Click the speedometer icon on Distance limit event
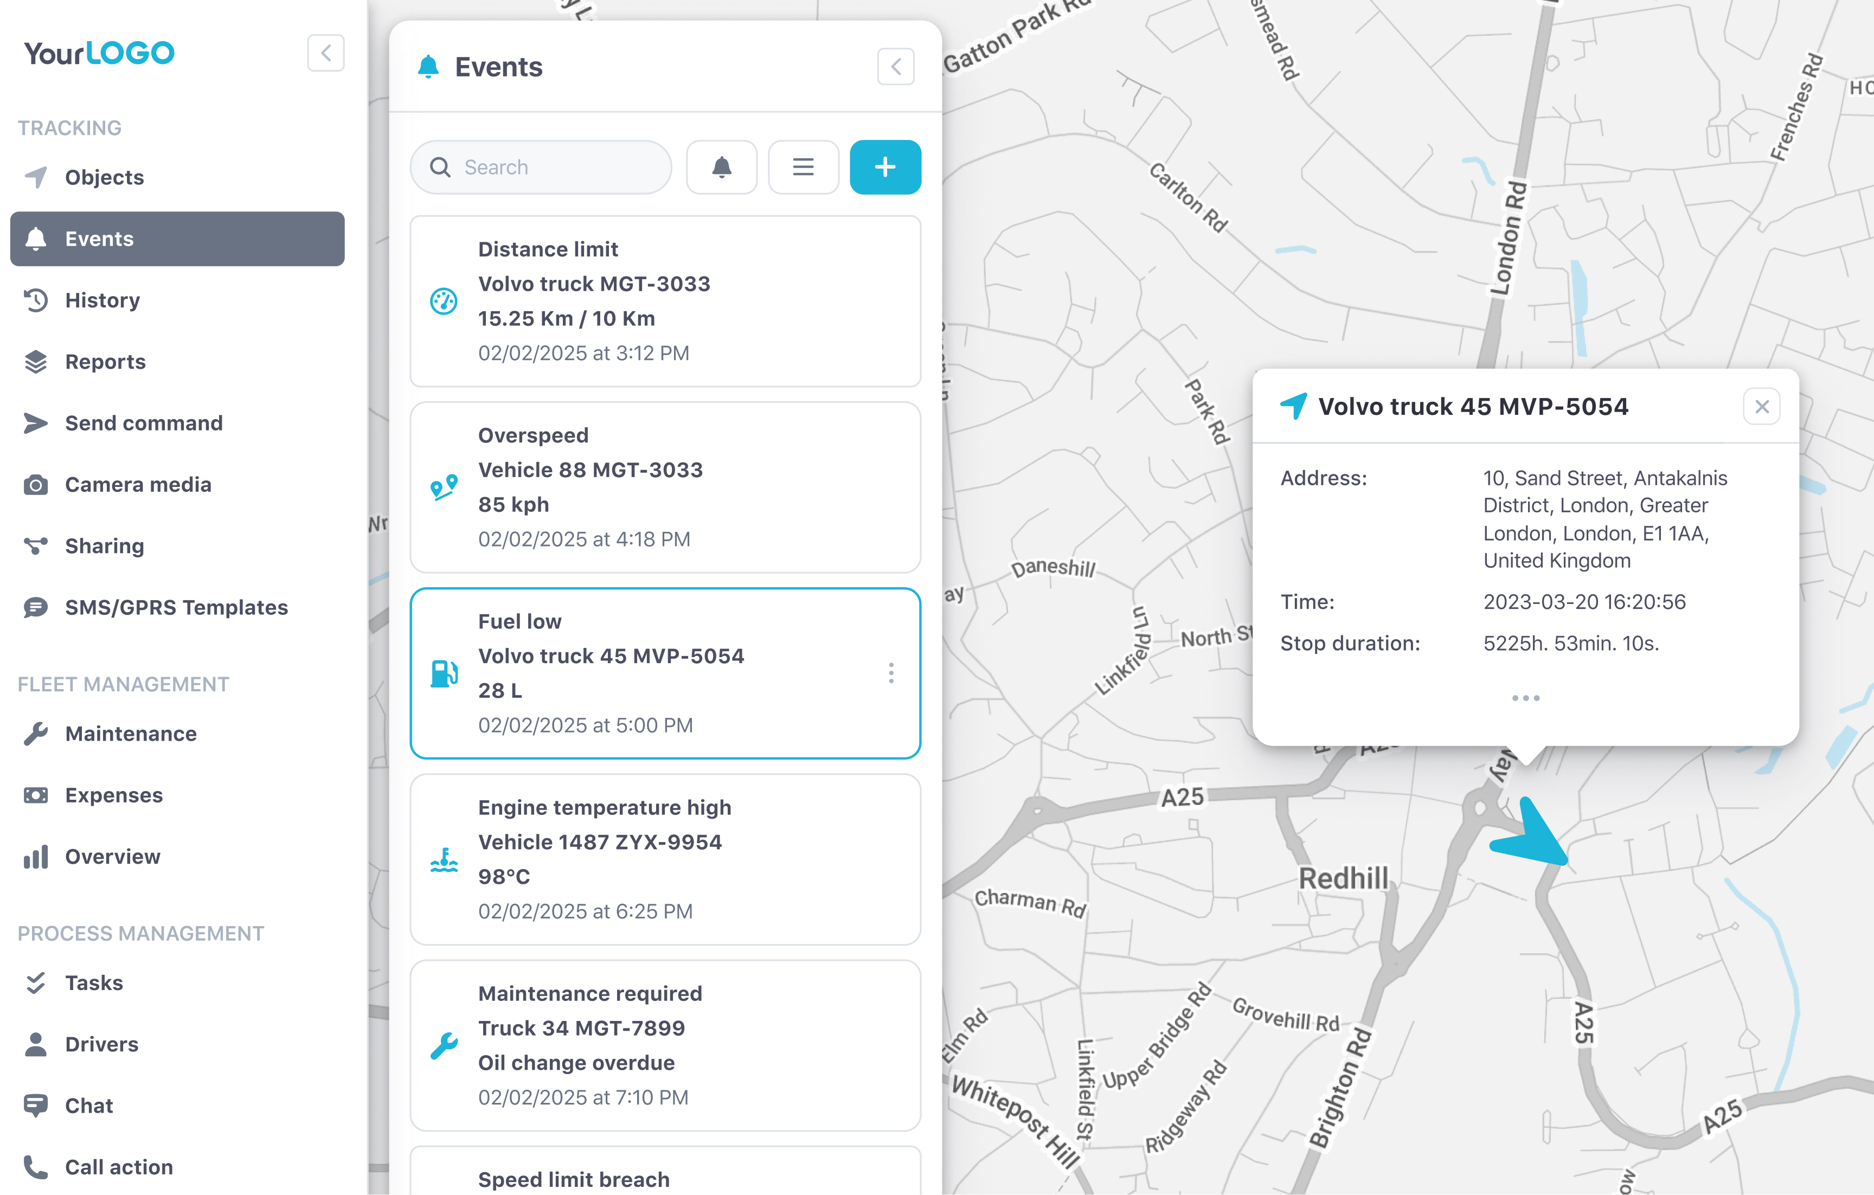 click(444, 301)
